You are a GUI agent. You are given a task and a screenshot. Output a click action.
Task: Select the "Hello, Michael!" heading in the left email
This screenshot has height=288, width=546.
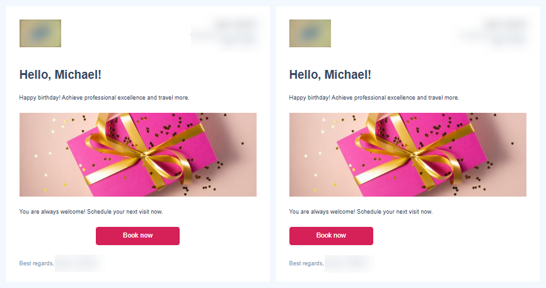[61, 75]
